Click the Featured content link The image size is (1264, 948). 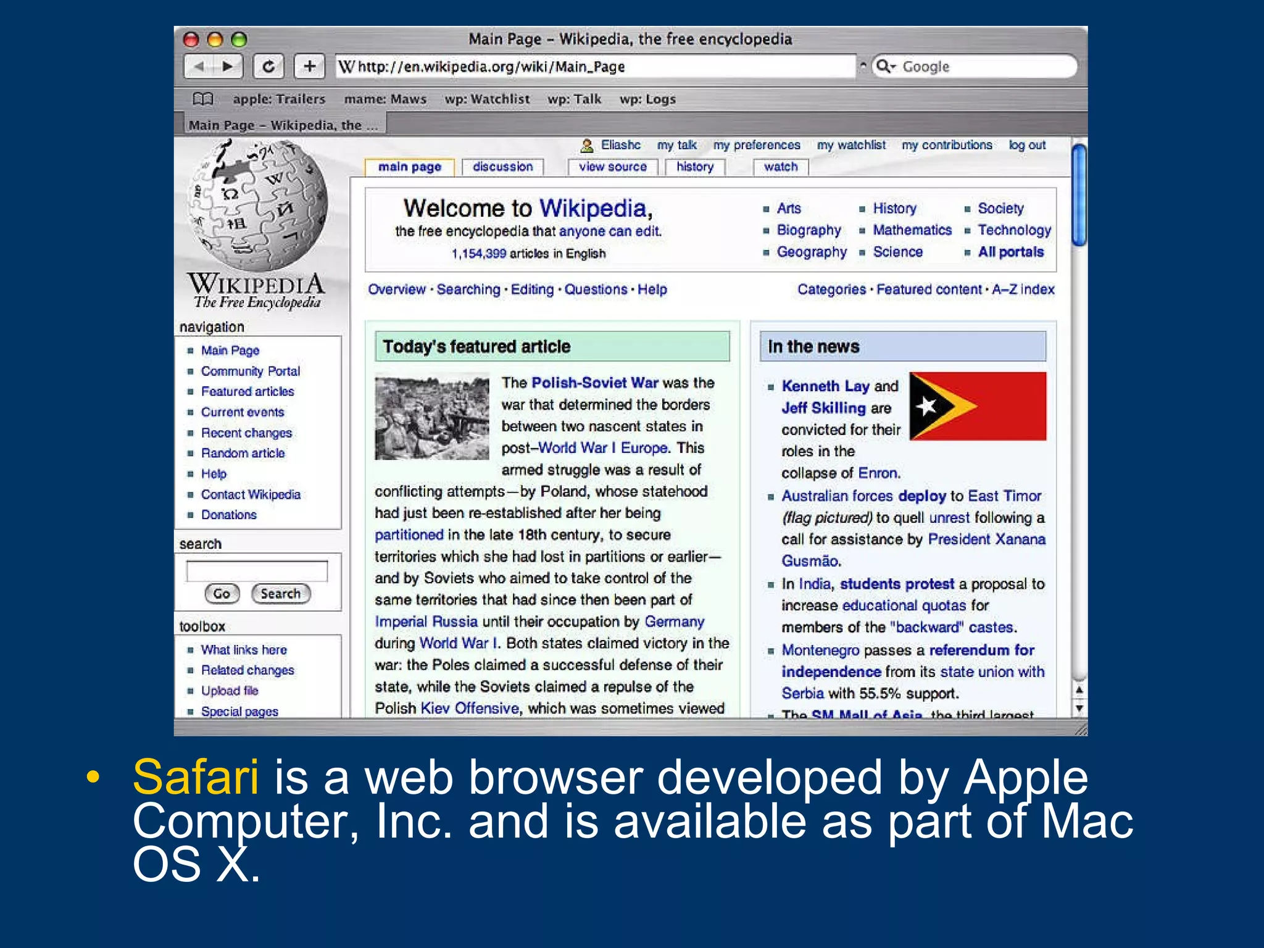pyautogui.click(x=928, y=289)
